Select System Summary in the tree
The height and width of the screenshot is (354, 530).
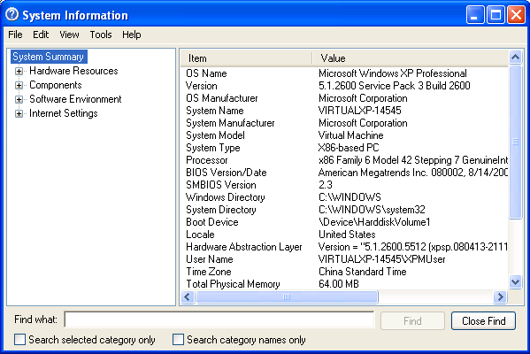49,57
